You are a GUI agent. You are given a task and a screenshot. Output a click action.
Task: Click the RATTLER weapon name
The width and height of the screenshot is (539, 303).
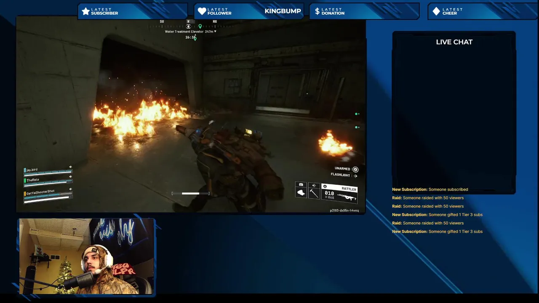(349, 189)
